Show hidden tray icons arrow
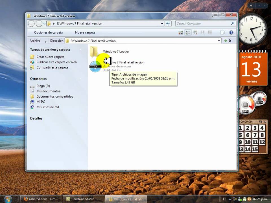The height and width of the screenshot is (203, 271). (230, 199)
